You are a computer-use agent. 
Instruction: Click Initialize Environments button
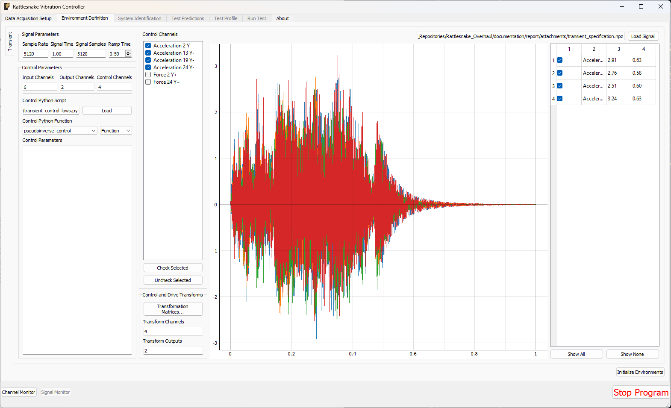click(x=640, y=372)
